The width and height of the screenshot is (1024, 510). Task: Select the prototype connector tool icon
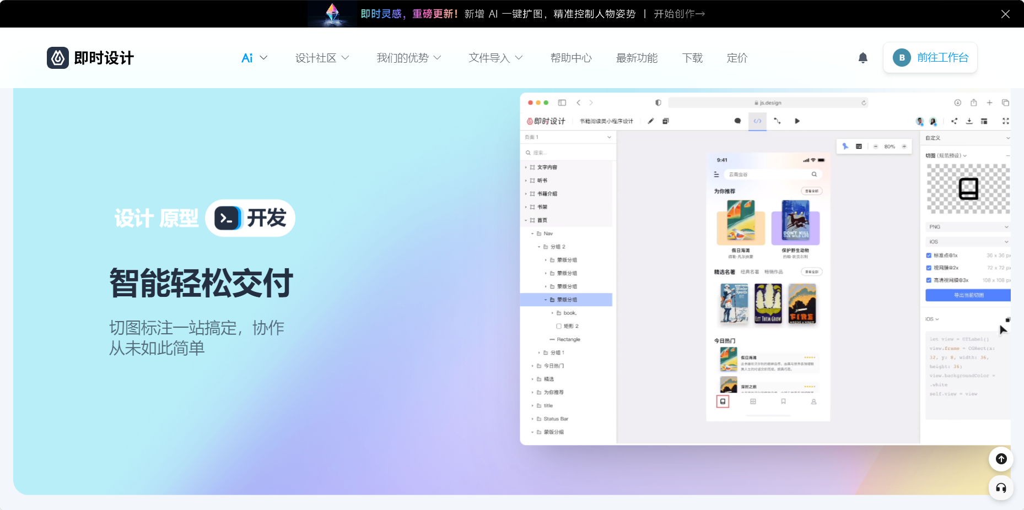pyautogui.click(x=777, y=121)
